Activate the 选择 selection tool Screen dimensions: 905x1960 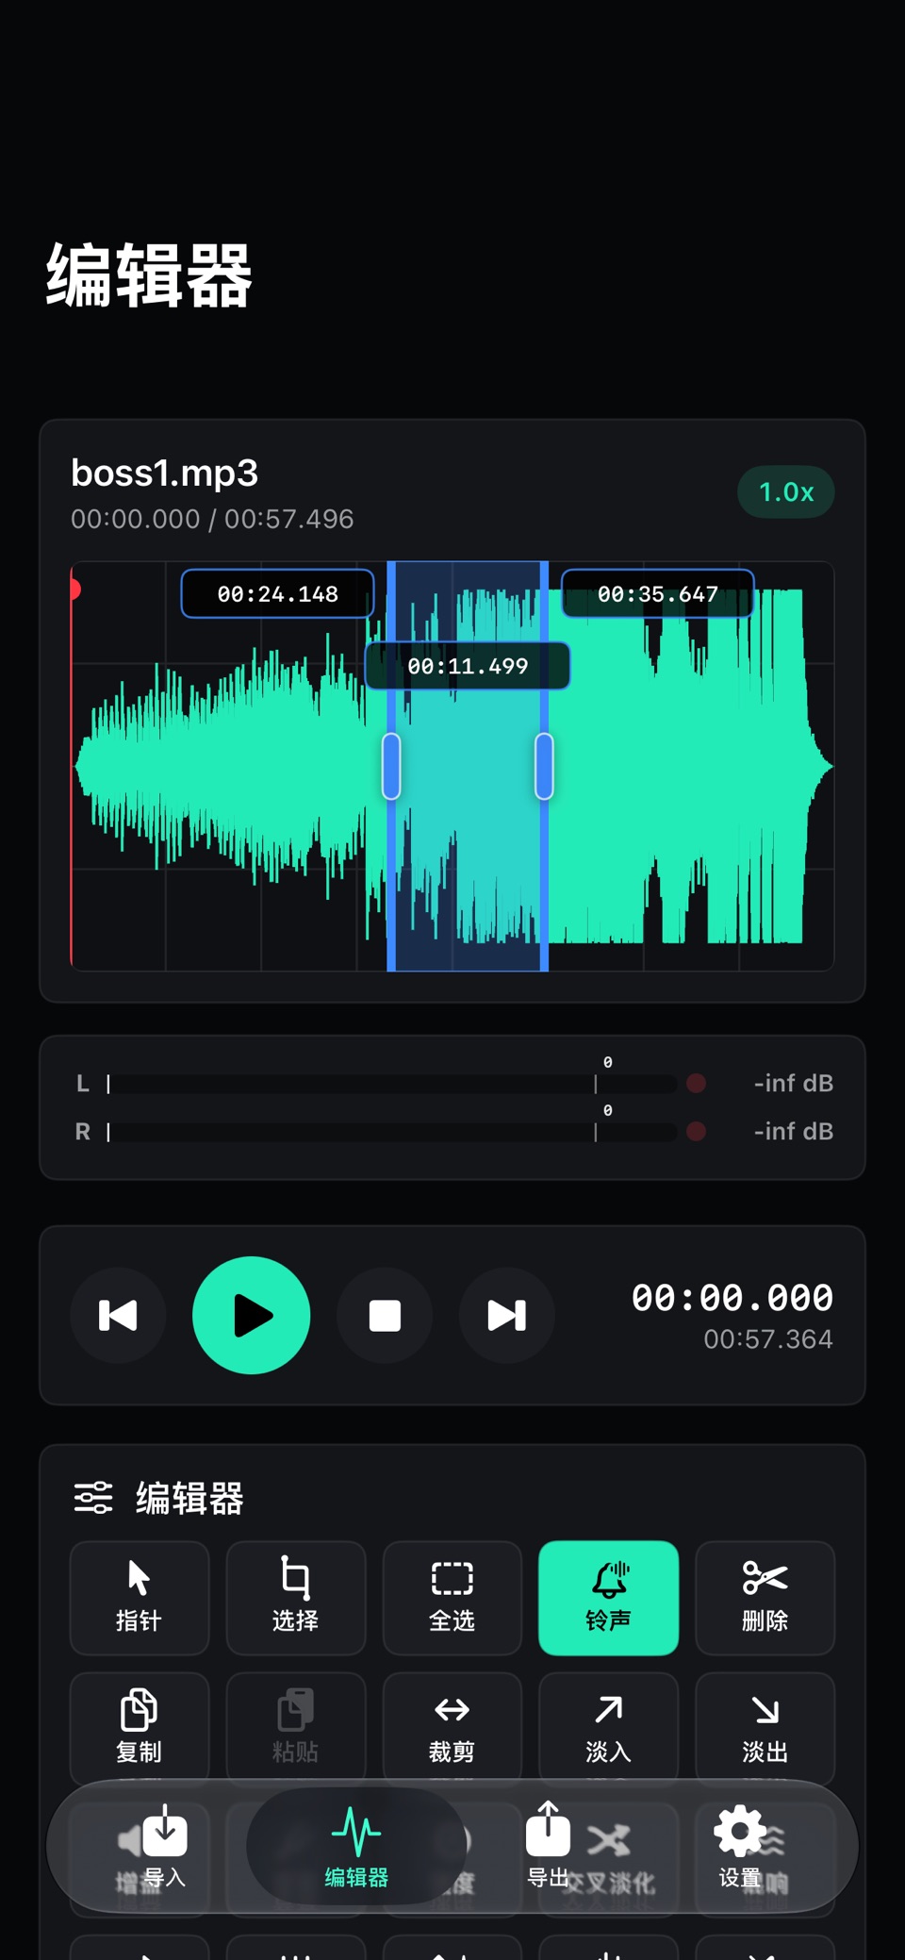296,1597
